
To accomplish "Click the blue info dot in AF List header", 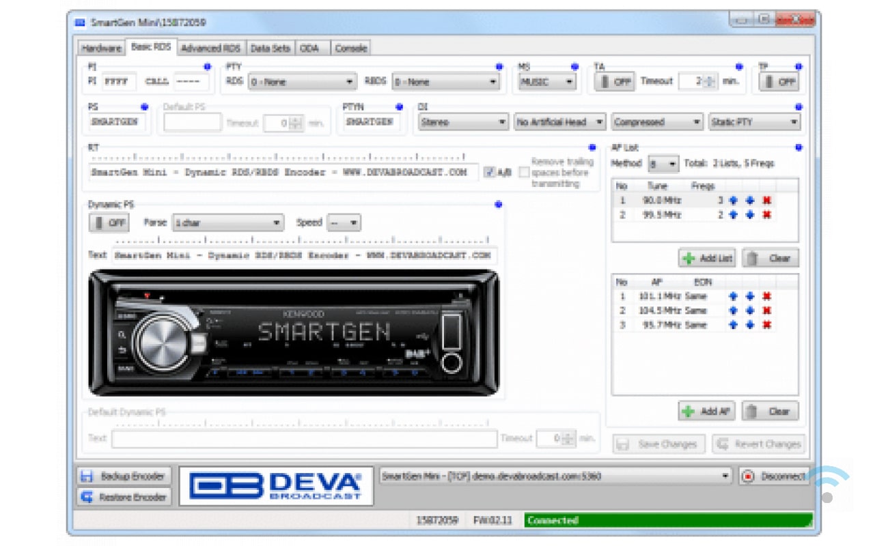I will pos(799,147).
